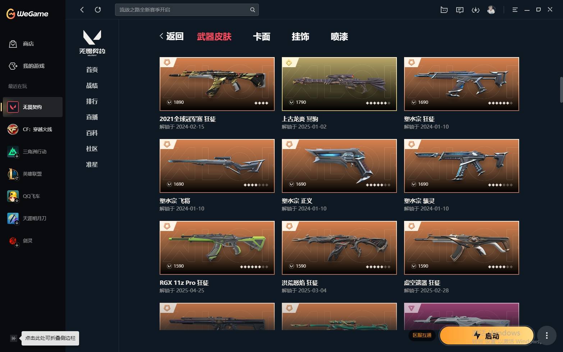Click the 启动 launch button
Screen dimensions: 563x352
coord(487,335)
